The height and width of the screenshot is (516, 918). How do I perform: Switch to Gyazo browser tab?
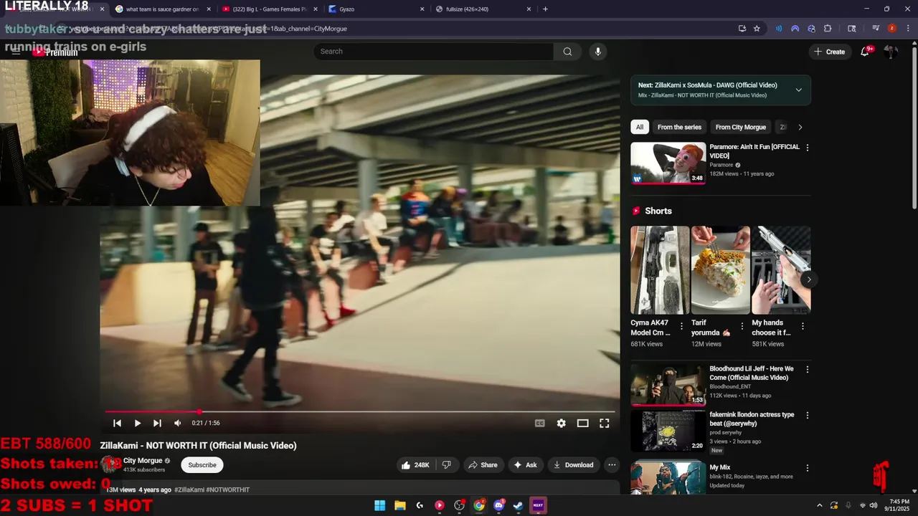pos(377,9)
